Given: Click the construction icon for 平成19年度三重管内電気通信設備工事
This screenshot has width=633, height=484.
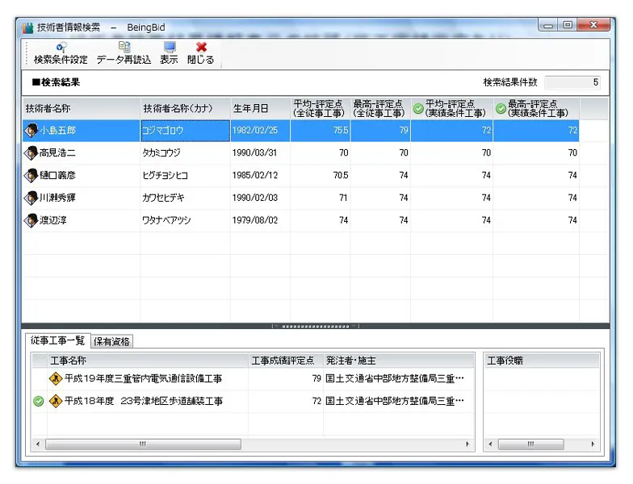Looking at the screenshot, I should [56, 378].
